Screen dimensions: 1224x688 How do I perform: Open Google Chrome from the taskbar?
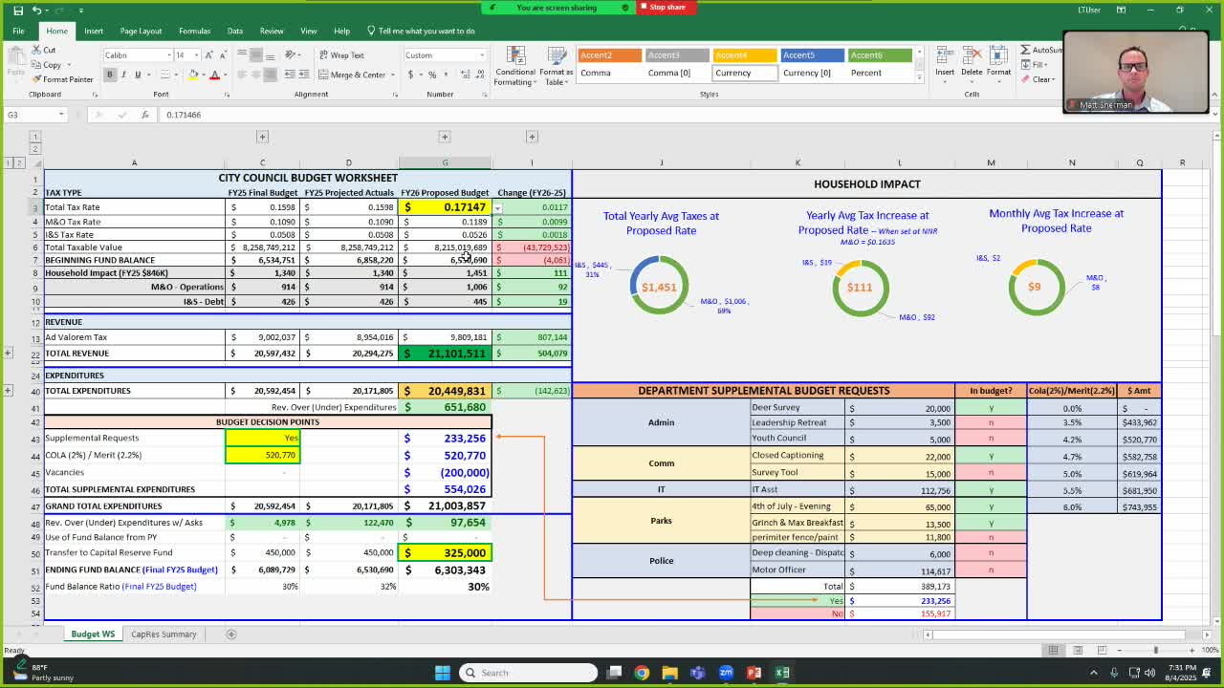(642, 673)
